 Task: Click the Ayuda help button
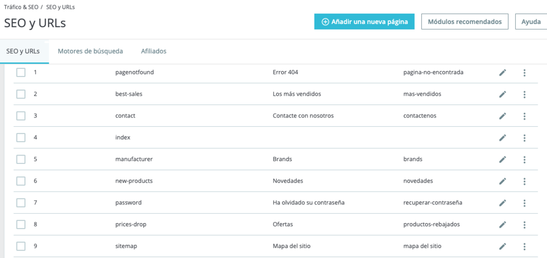pos(531,22)
